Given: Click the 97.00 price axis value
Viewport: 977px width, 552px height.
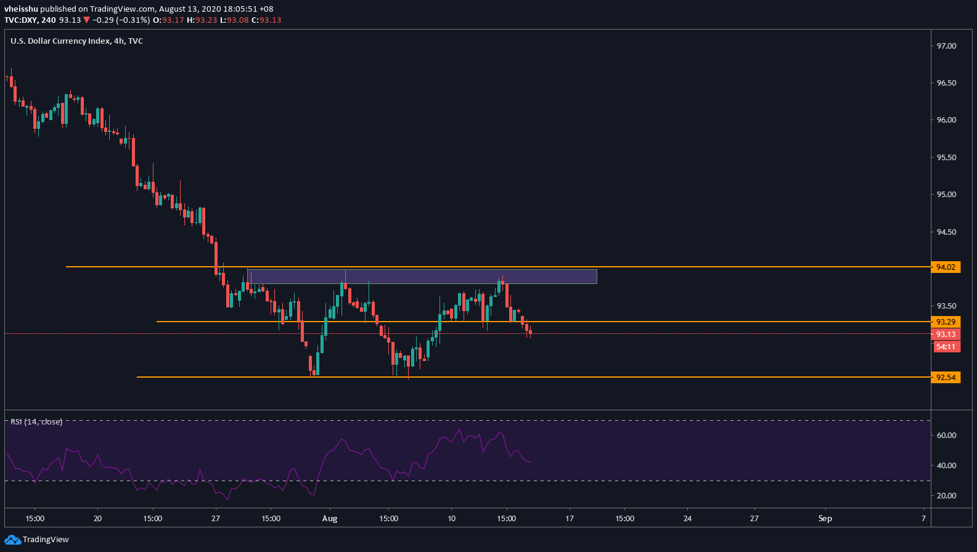Looking at the screenshot, I should [x=946, y=46].
